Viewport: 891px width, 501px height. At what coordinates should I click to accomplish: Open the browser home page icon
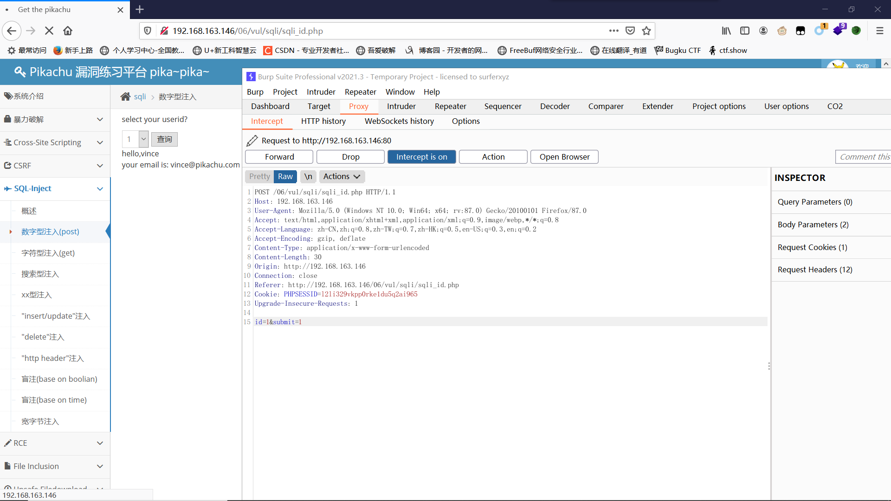68,31
